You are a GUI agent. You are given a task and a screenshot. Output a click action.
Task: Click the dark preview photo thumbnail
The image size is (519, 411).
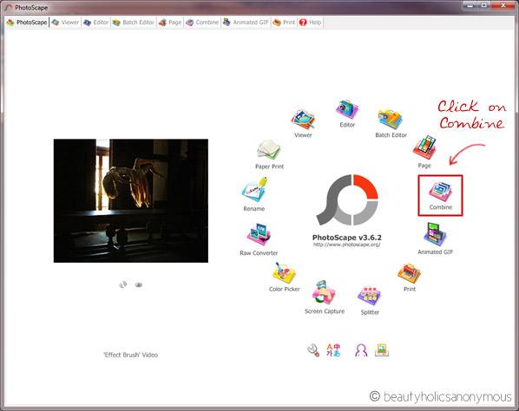(131, 200)
